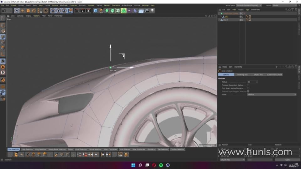Open the Simulate menu

point(91,5)
